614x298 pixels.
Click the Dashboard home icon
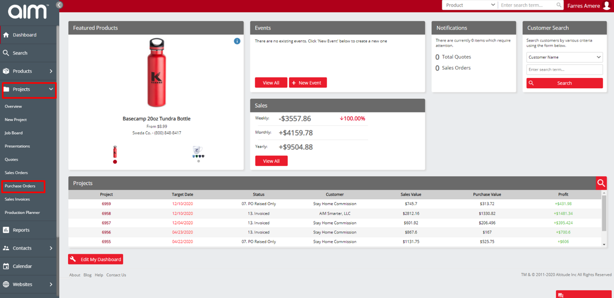(x=6, y=35)
